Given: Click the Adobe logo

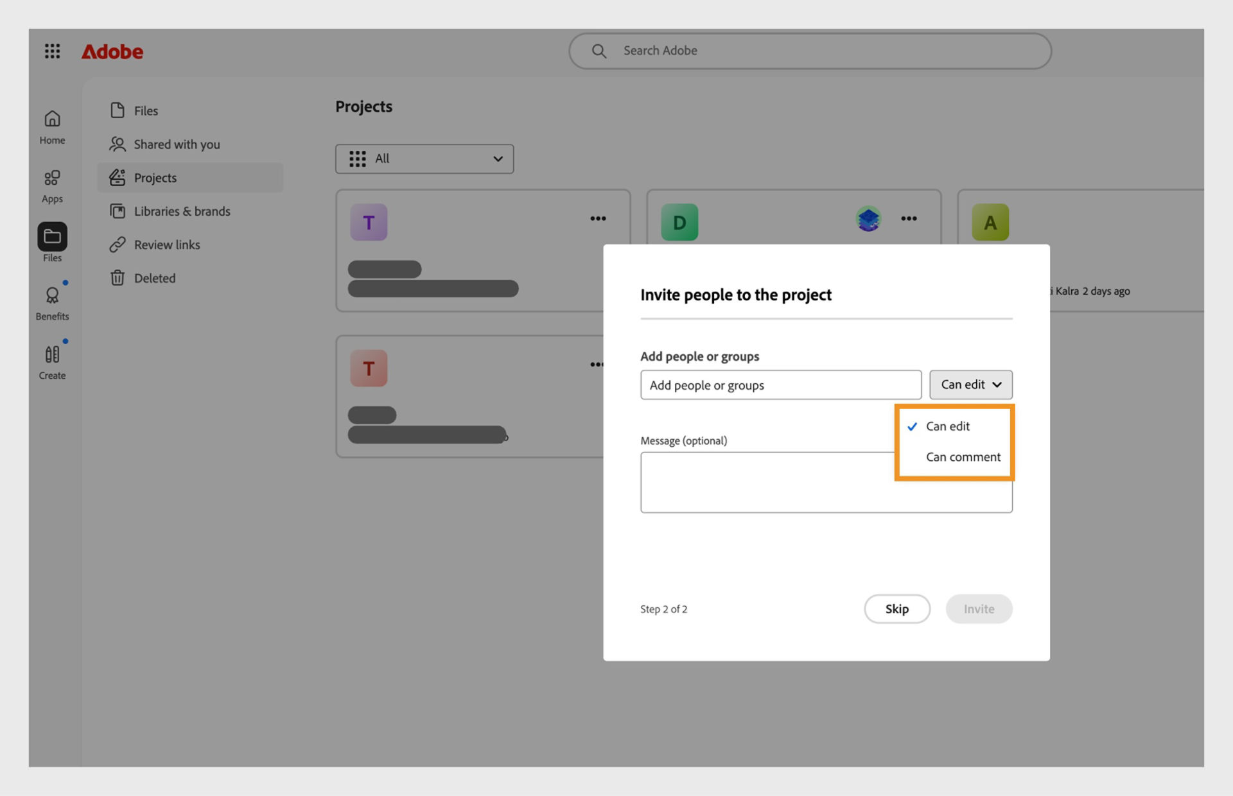Looking at the screenshot, I should pyautogui.click(x=112, y=51).
